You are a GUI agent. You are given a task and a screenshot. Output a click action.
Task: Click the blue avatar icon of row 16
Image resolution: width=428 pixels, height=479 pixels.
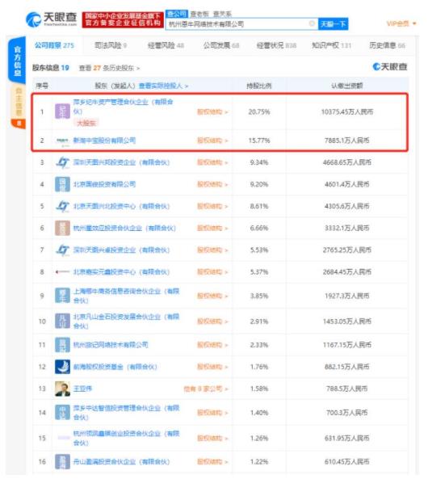[x=62, y=461]
